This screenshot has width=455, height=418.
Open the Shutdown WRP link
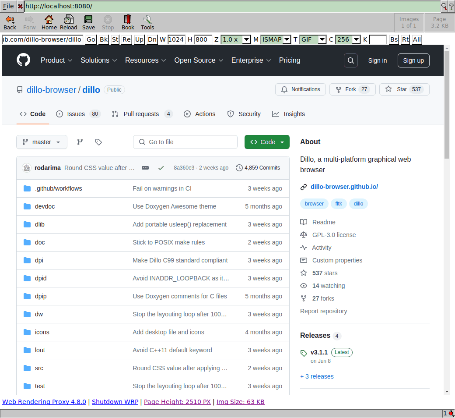pyautogui.click(x=115, y=402)
